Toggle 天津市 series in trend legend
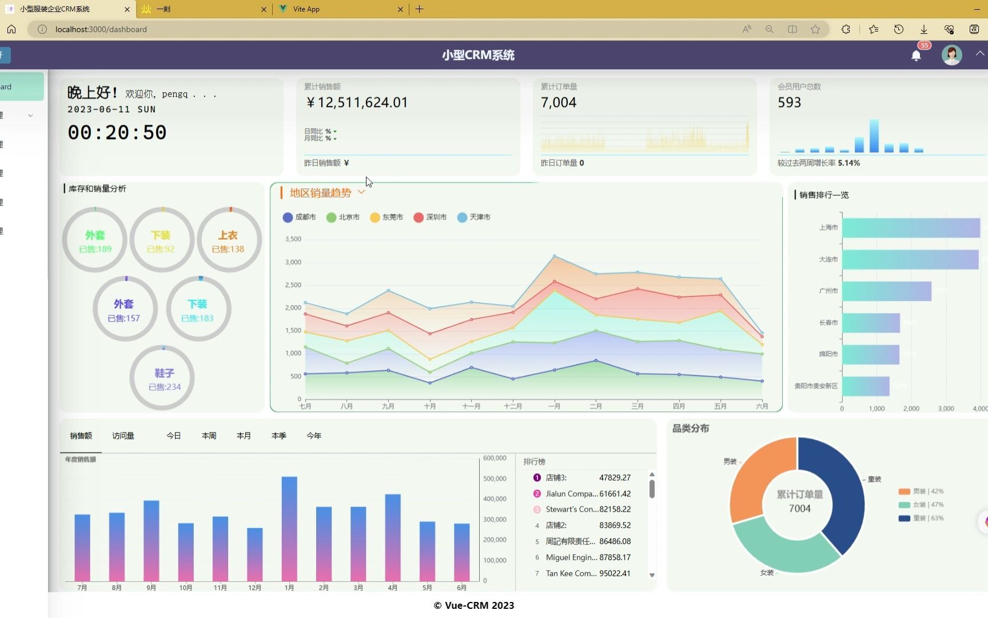The width and height of the screenshot is (988, 618). 474,217
